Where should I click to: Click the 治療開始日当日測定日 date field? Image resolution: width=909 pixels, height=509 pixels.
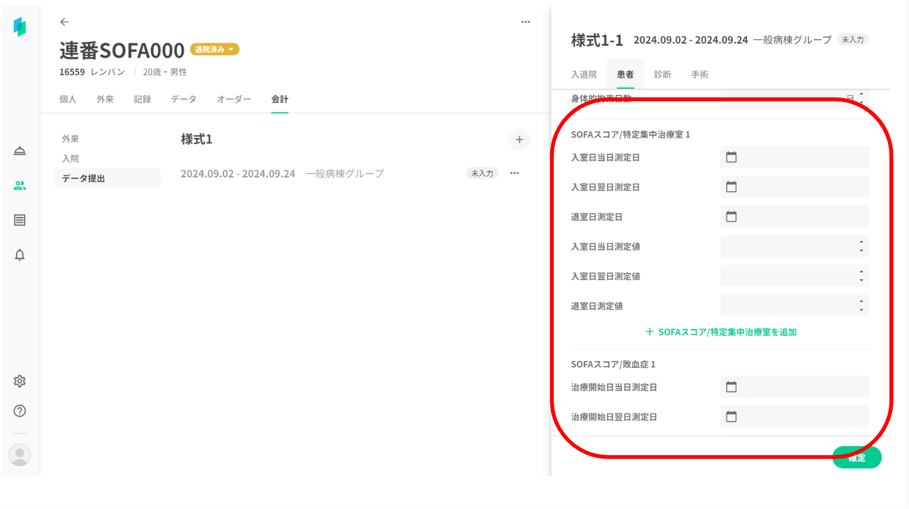[794, 387]
